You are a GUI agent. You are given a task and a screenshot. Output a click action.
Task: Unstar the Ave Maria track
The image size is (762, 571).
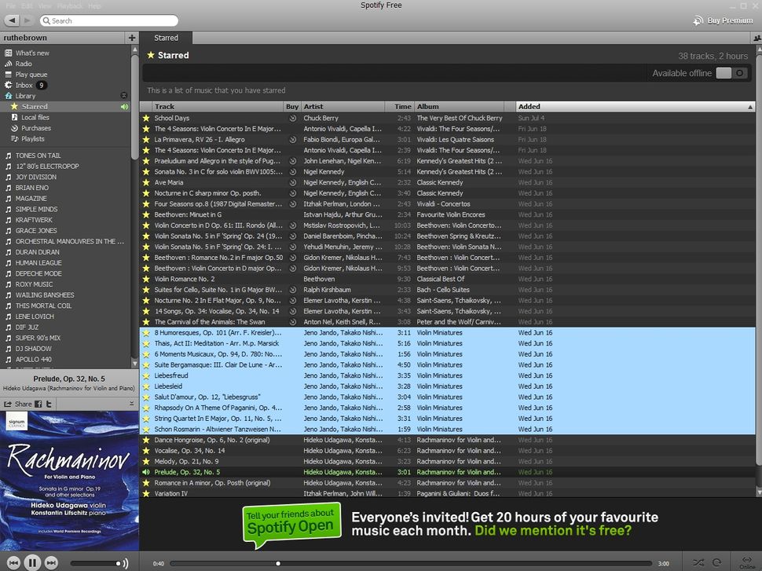(145, 182)
